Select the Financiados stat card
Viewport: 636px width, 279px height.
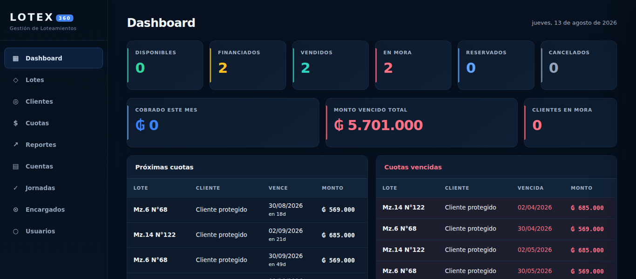click(x=248, y=65)
